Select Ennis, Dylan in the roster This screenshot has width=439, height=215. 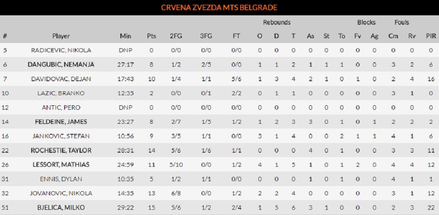point(61,179)
